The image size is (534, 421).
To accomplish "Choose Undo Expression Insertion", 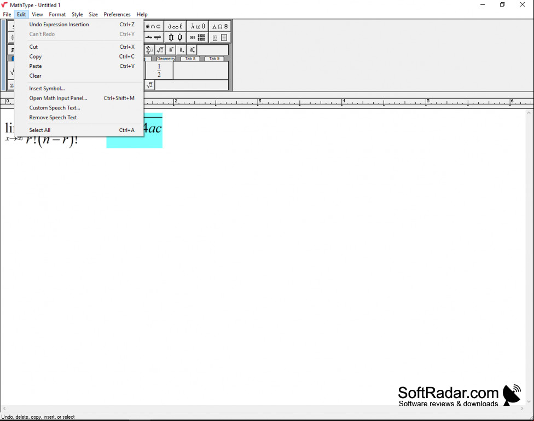I will point(79,25).
